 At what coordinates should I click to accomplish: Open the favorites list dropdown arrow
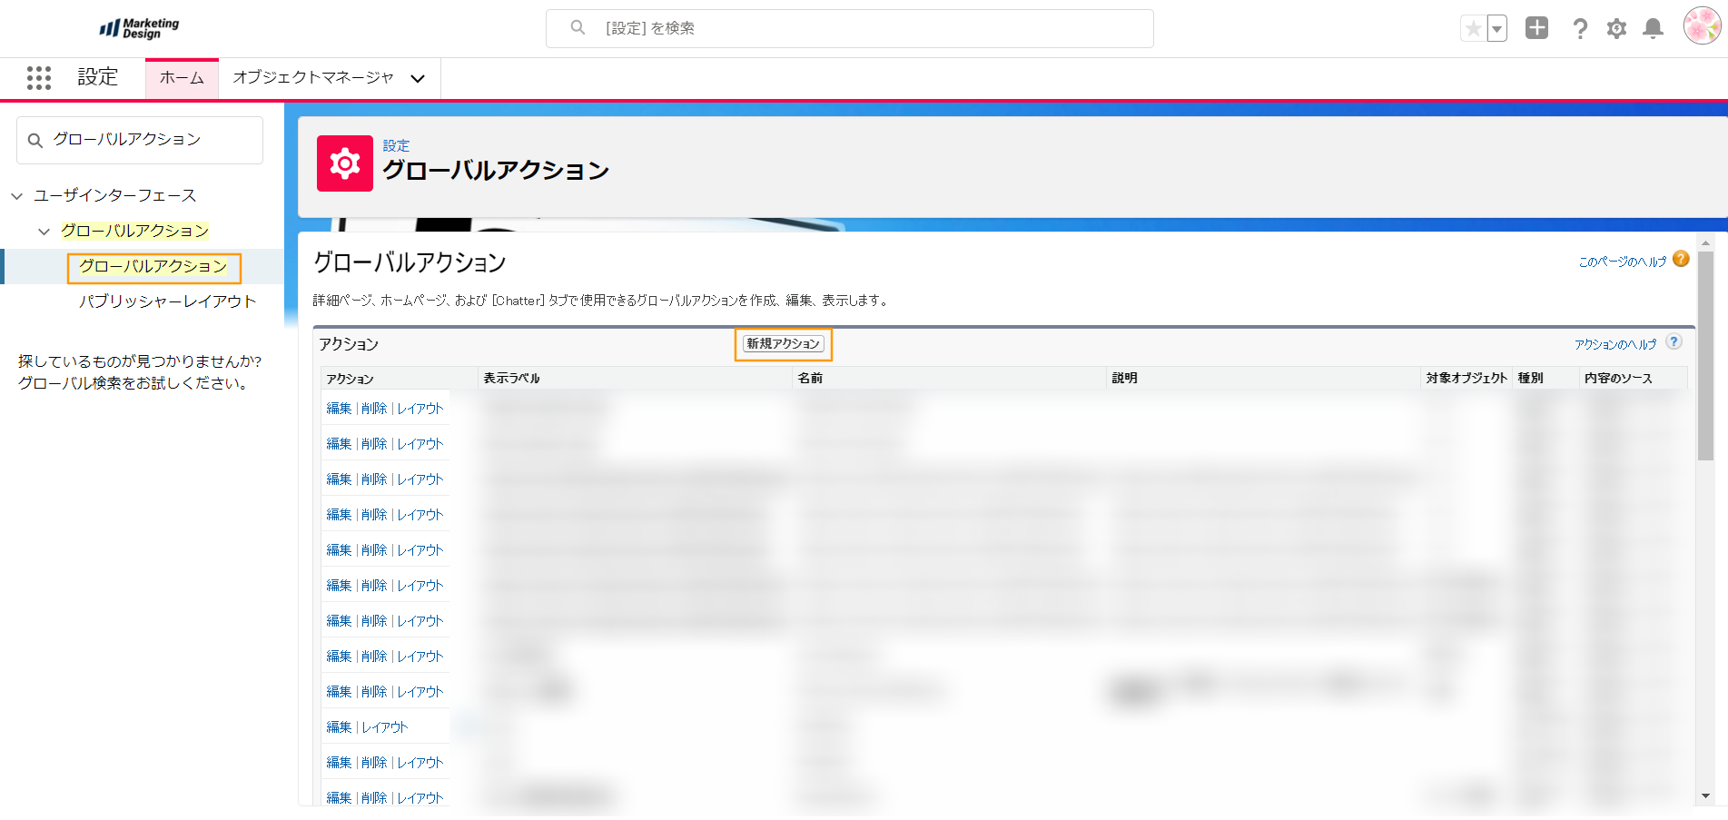[x=1497, y=29]
